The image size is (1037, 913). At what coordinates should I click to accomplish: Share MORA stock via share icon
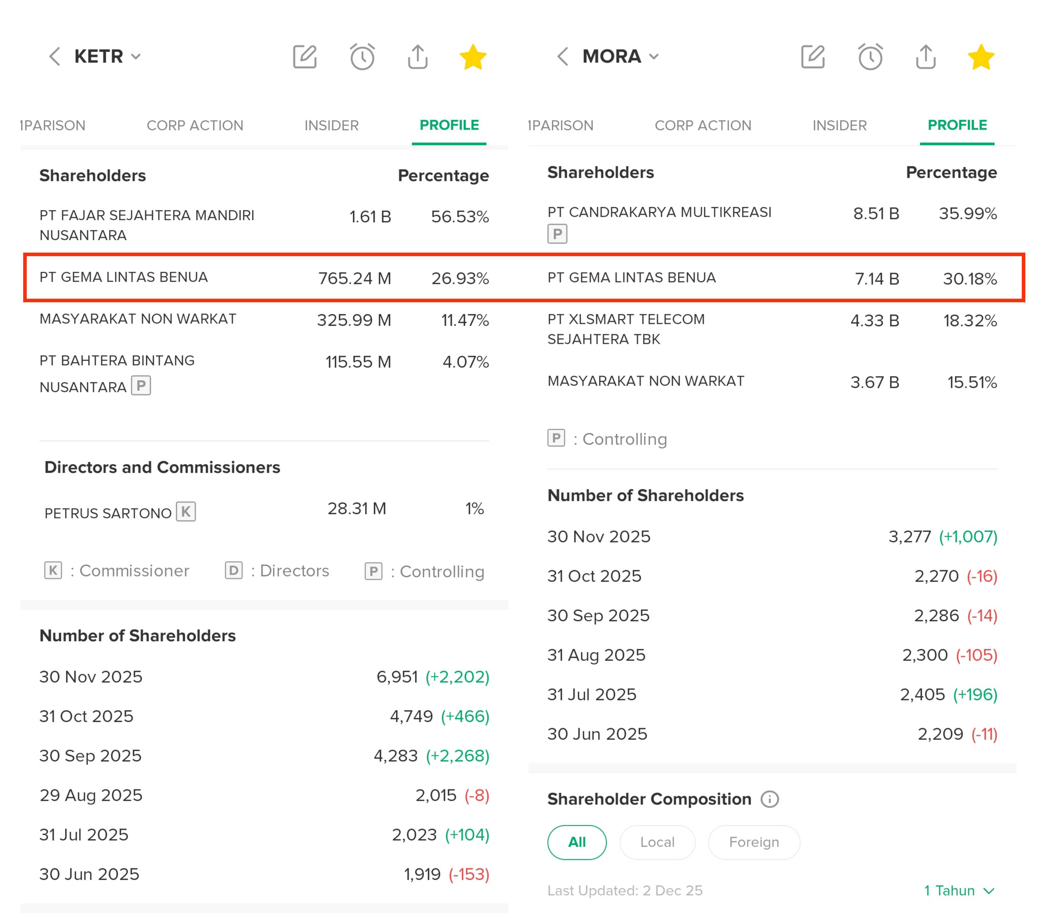(925, 56)
